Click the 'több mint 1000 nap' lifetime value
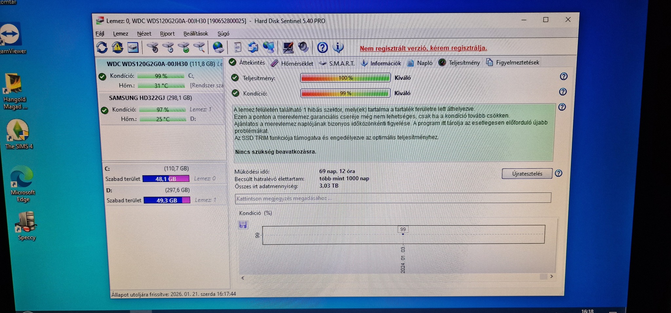The image size is (671, 313). 344,178
